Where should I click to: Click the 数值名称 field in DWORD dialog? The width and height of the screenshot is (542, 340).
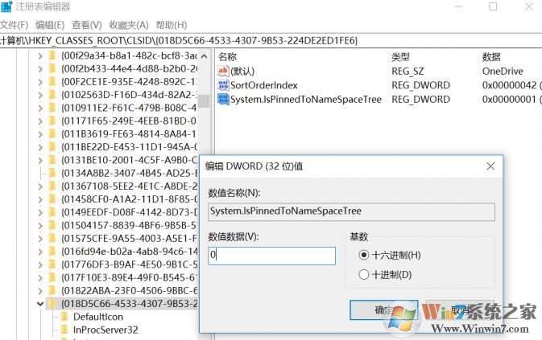(x=352, y=211)
